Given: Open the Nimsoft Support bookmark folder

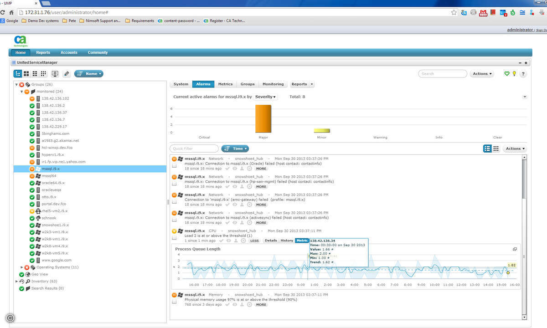Looking at the screenshot, I should [x=100, y=20].
